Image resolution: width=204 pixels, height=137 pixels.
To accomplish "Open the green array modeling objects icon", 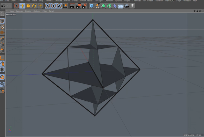I will [x=109, y=6].
